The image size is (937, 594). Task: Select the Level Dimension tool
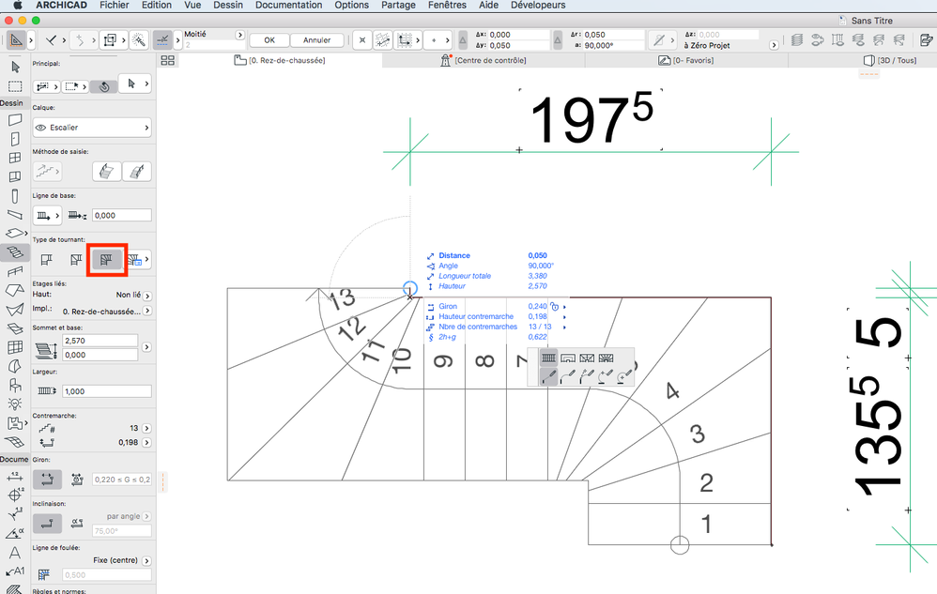point(15,495)
